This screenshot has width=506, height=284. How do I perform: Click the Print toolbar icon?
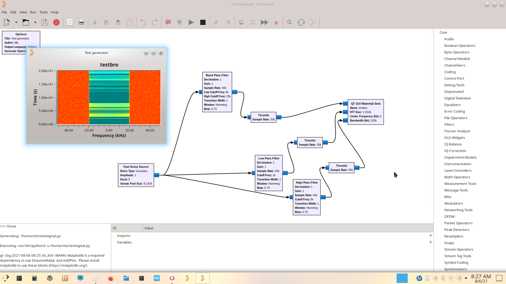pyautogui.click(x=81, y=22)
